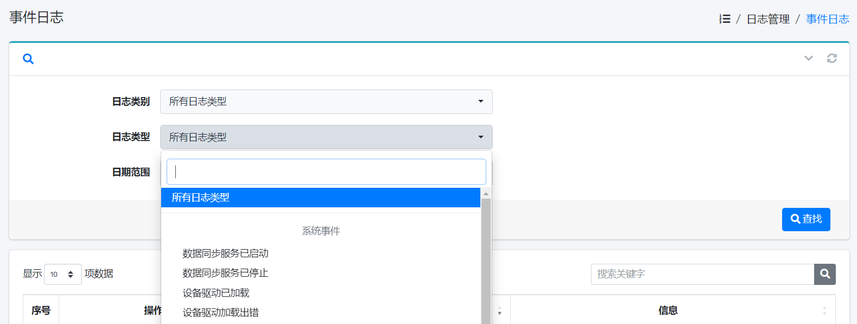
Task: Click the 搜索关键字 input field
Action: [702, 274]
